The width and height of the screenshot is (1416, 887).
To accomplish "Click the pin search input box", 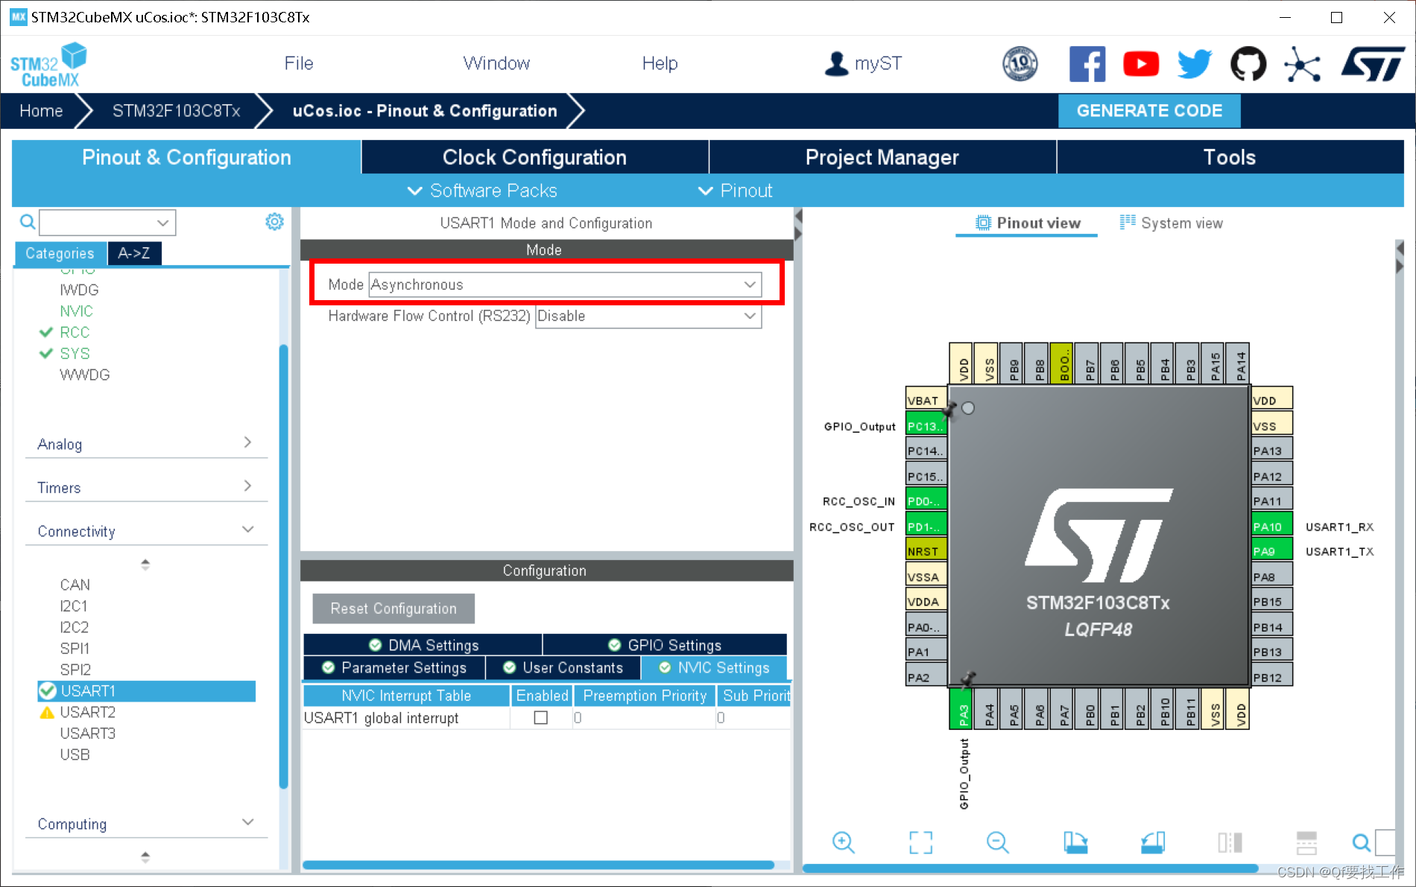I will pyautogui.click(x=1385, y=842).
